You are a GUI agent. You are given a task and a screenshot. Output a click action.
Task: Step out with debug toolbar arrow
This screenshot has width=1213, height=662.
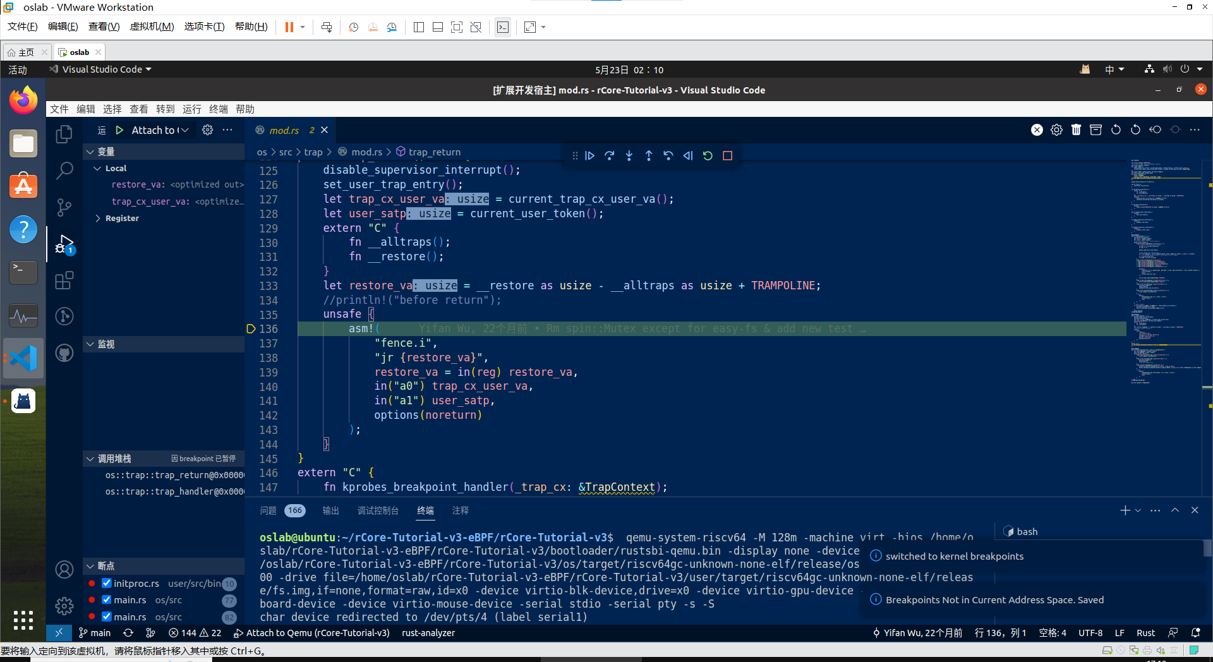pos(649,155)
